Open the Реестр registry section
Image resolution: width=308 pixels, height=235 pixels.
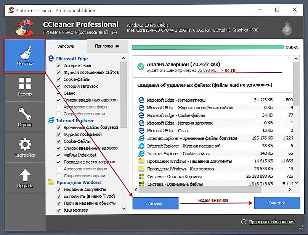tap(25, 86)
